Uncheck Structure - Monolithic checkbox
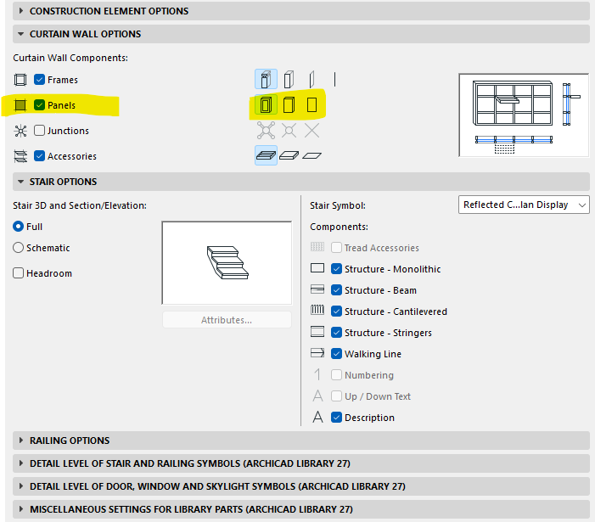The height and width of the screenshot is (522, 595). [x=337, y=269]
